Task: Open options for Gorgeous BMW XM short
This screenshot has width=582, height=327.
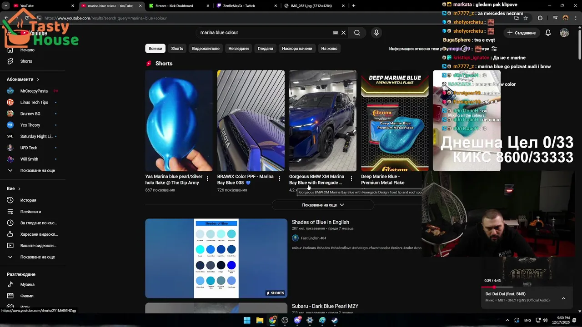Action: (351, 179)
